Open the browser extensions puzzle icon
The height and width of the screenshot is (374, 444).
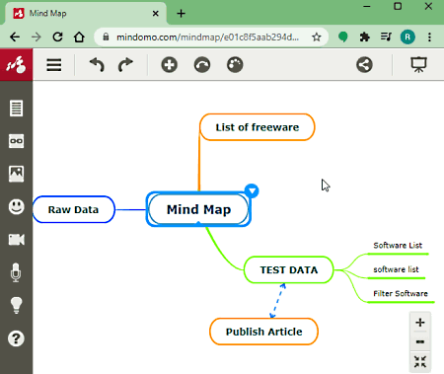364,37
